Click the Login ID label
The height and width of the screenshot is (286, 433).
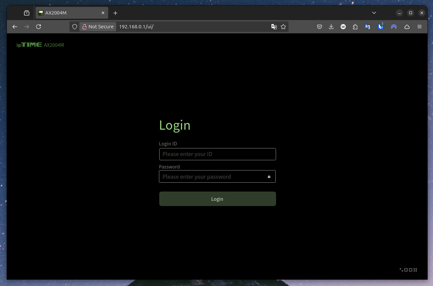[x=168, y=144]
